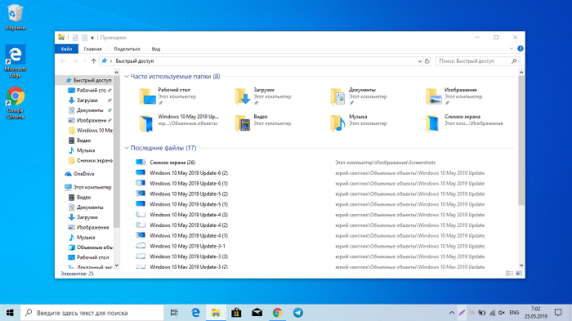
Task: Open the Файл tab
Action: pos(66,49)
